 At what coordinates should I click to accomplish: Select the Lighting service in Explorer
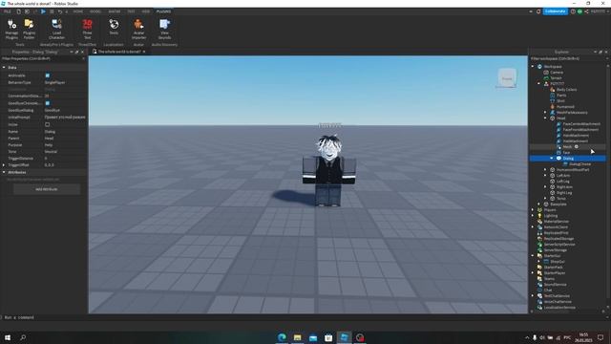(550, 216)
